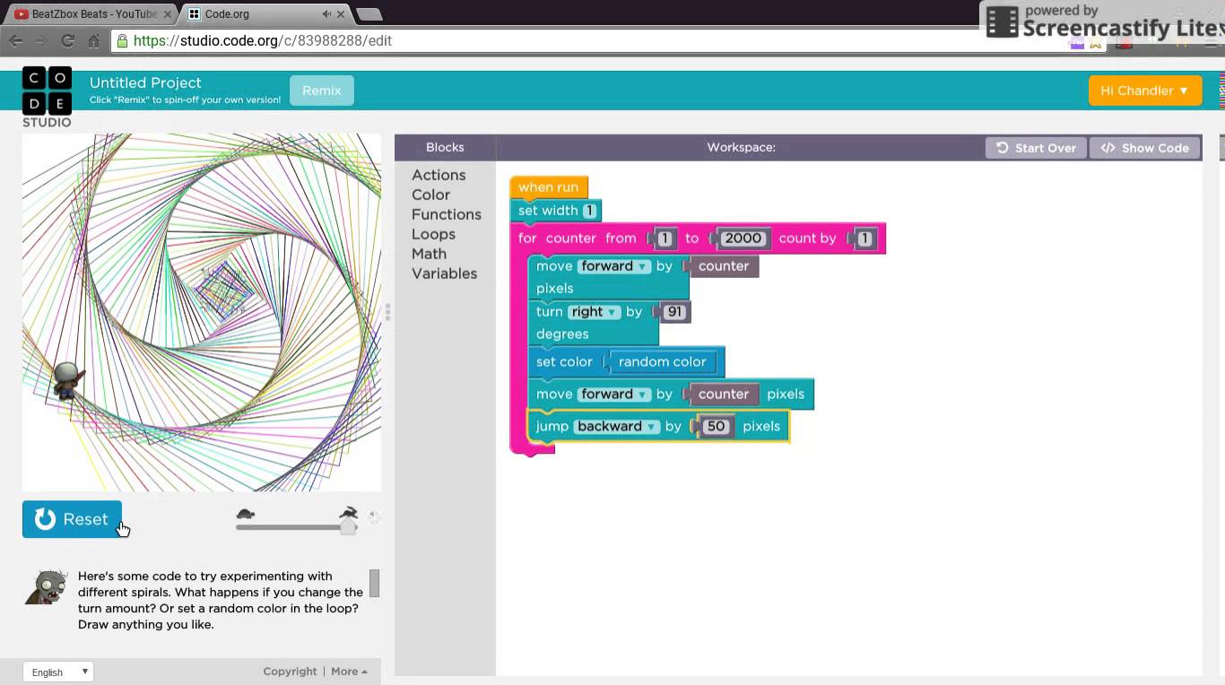The height and width of the screenshot is (685, 1225).
Task: Click the browser home icon
Action: 94,39
